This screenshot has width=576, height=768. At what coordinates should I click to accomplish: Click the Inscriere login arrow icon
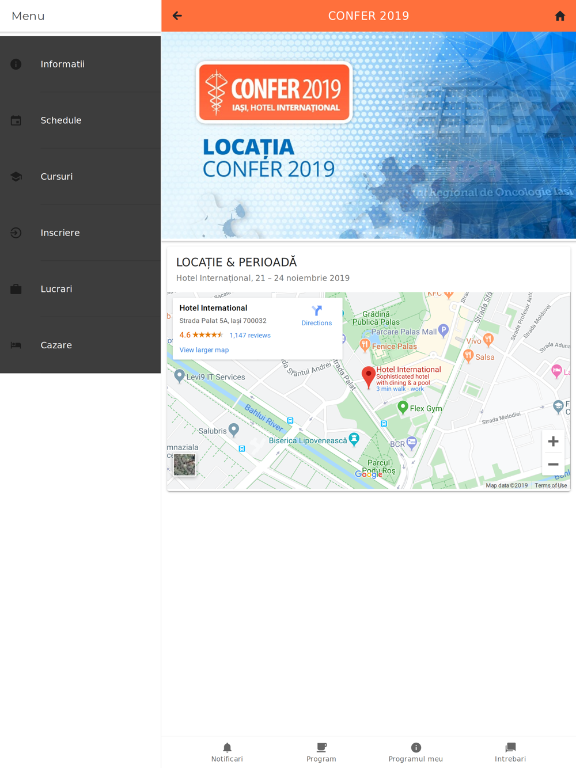16,233
